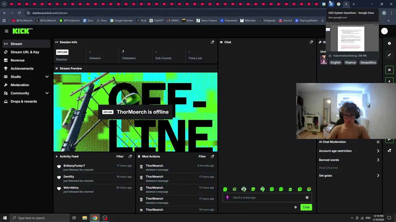
Task: Pop out the Mod Actions panel
Action: 212,157
